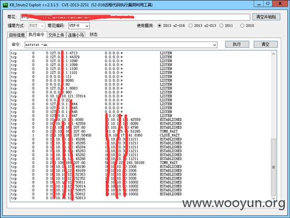The width and height of the screenshot is (290, 218).
Task: Open the POST method dropdown
Action: tap(37, 26)
